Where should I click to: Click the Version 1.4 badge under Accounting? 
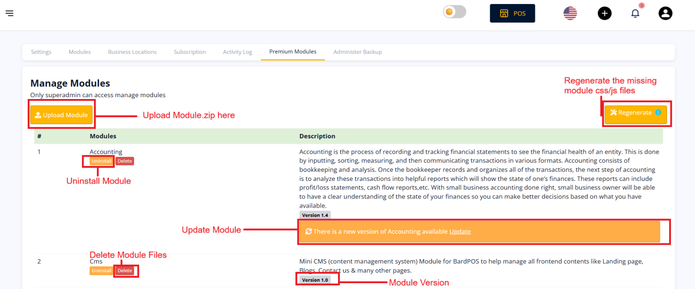(x=315, y=215)
